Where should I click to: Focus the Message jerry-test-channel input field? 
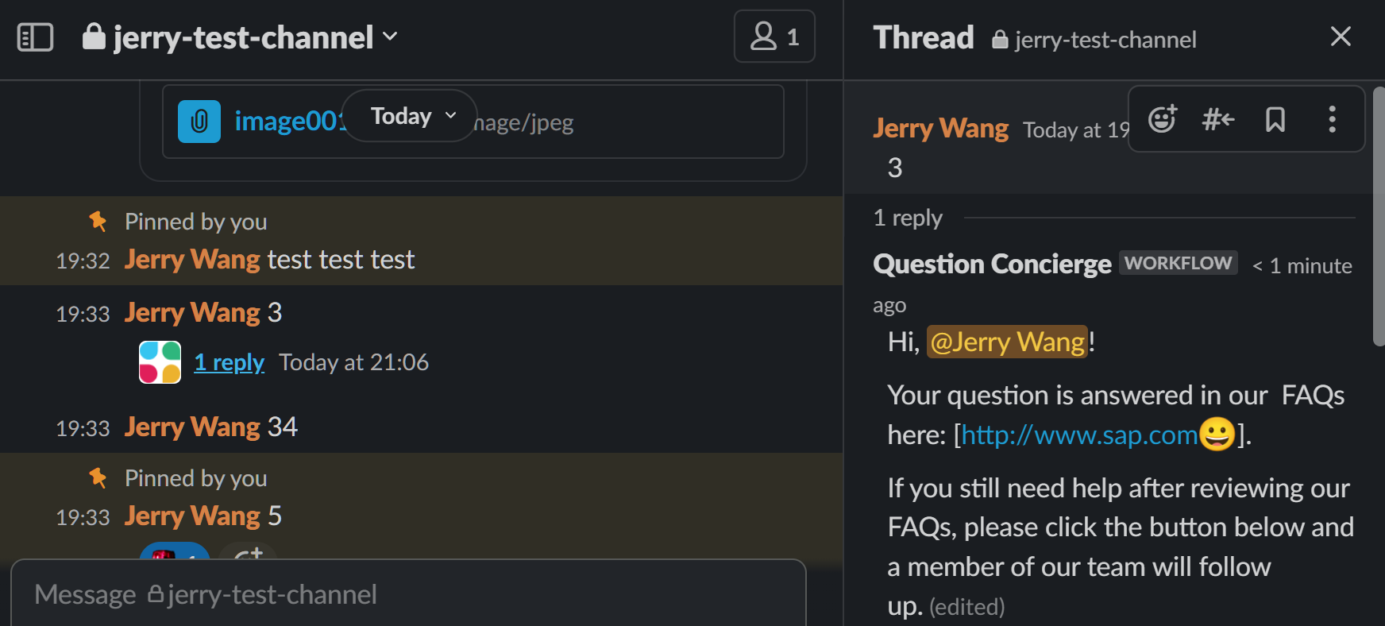[x=408, y=594]
